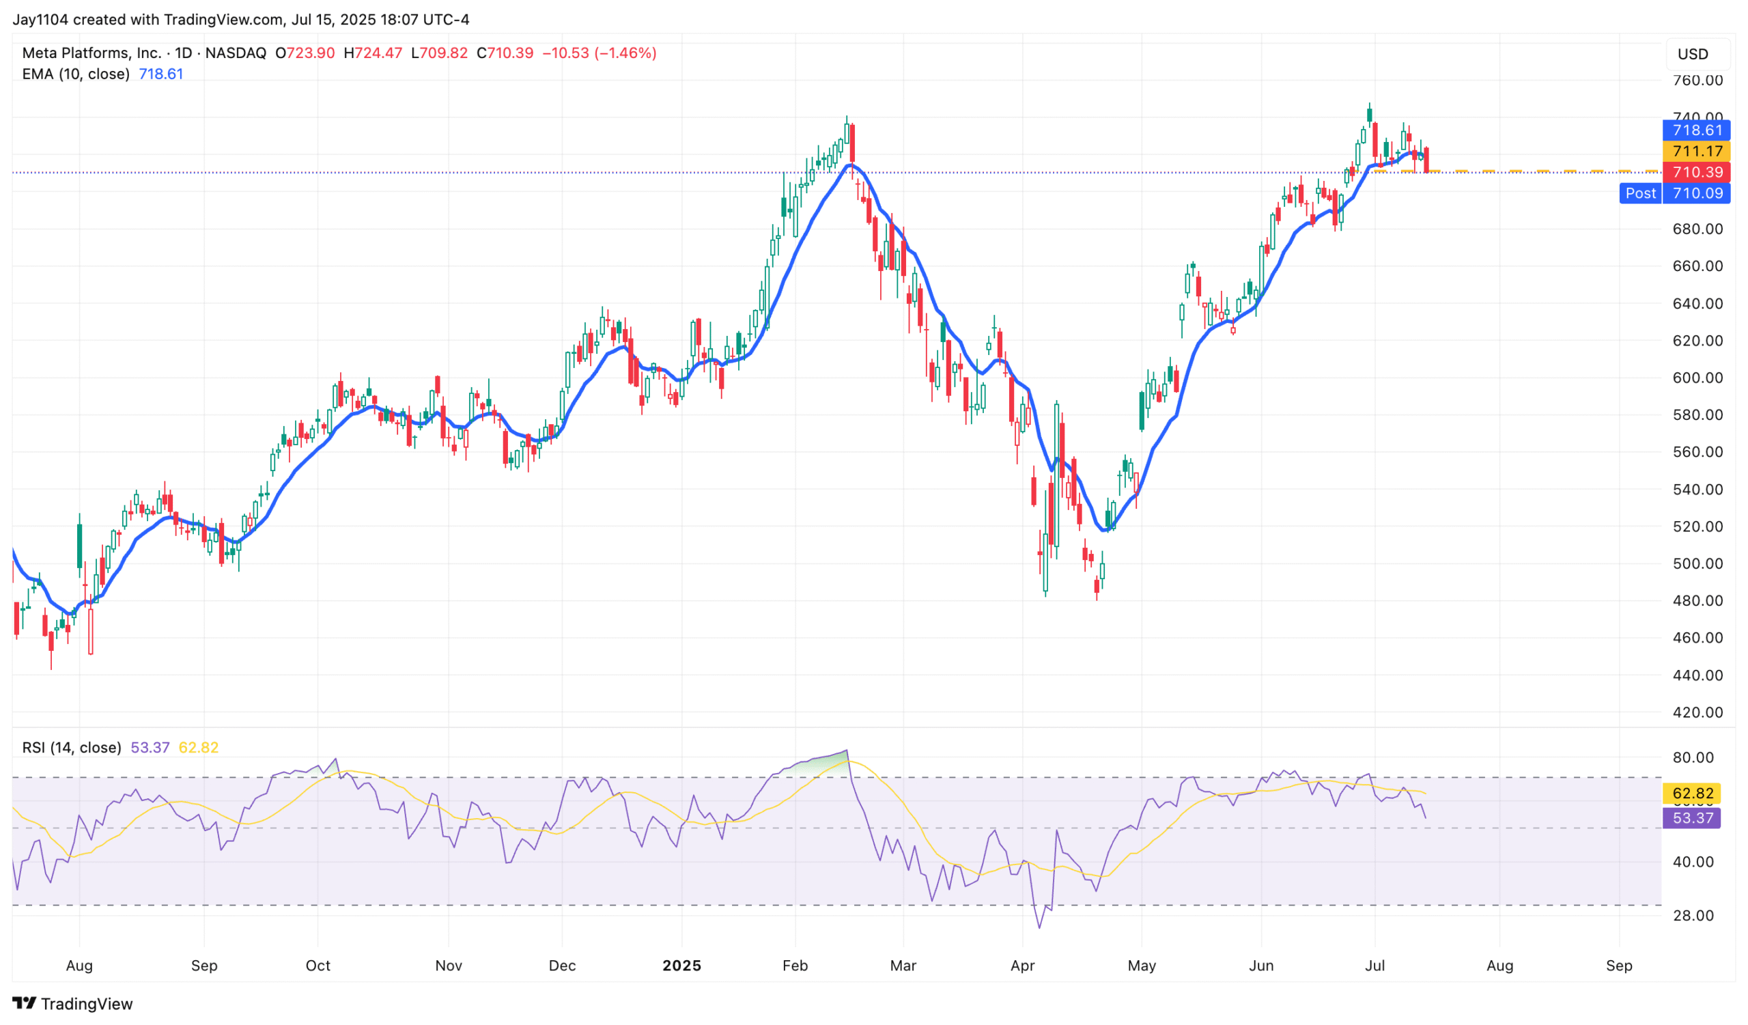The width and height of the screenshot is (1748, 1025).
Task: Click the Meta Platforms, Inc. symbol title
Action: [91, 53]
